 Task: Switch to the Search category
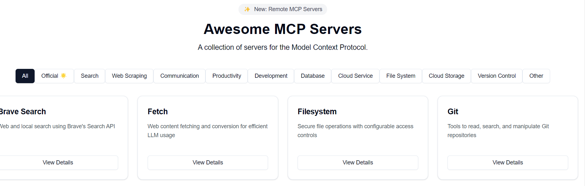click(x=90, y=76)
